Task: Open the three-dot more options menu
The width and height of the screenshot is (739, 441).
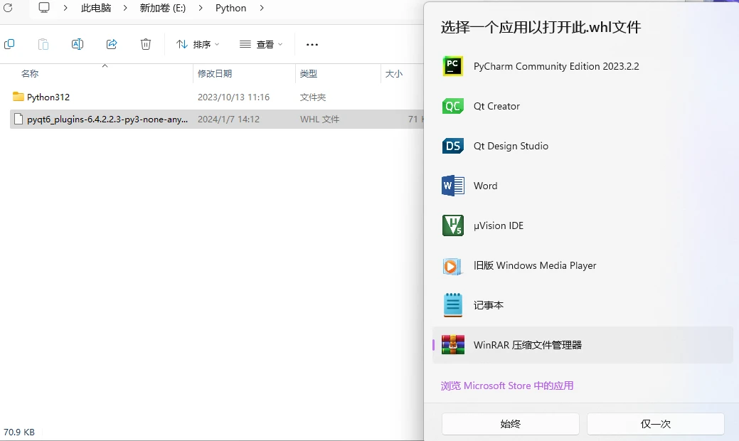Action: [x=312, y=44]
